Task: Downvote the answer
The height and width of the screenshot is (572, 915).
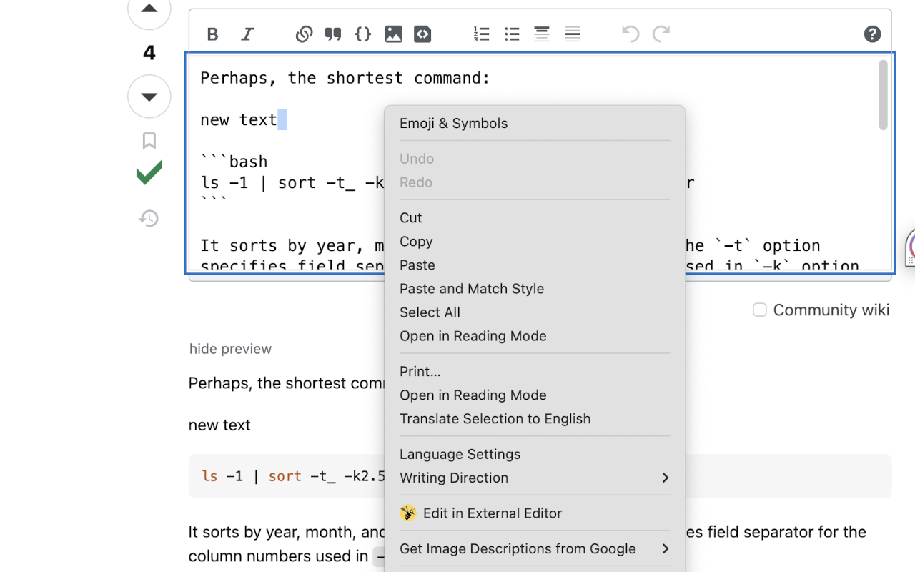Action: tap(149, 97)
